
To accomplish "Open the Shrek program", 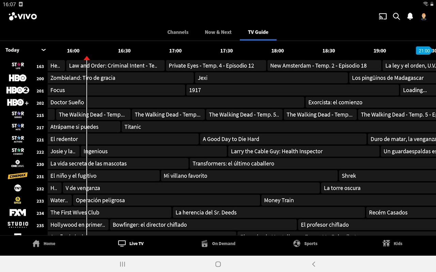I will (x=387, y=176).
